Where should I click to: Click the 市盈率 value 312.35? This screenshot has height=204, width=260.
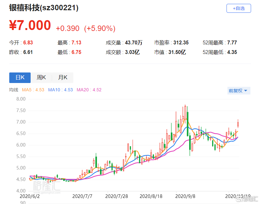pyautogui.click(x=181, y=43)
